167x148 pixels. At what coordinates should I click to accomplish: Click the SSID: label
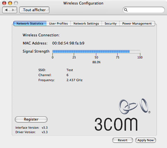[x=42, y=70]
